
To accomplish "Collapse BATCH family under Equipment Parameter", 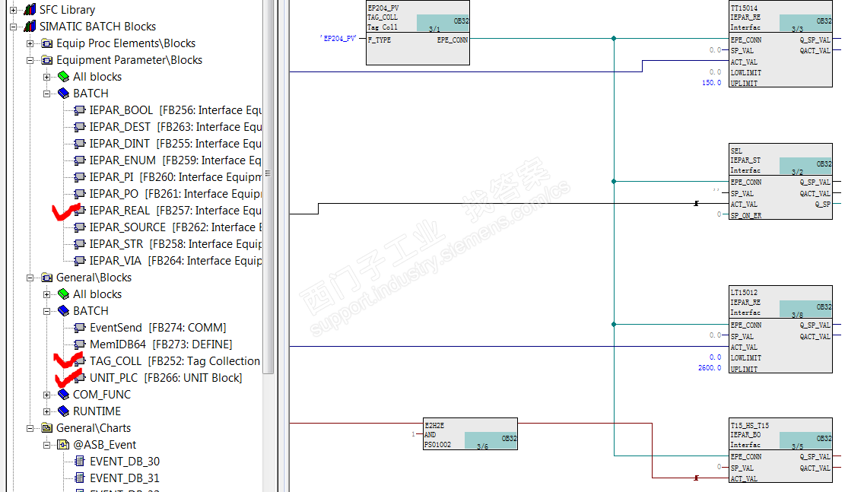I will click(x=47, y=94).
